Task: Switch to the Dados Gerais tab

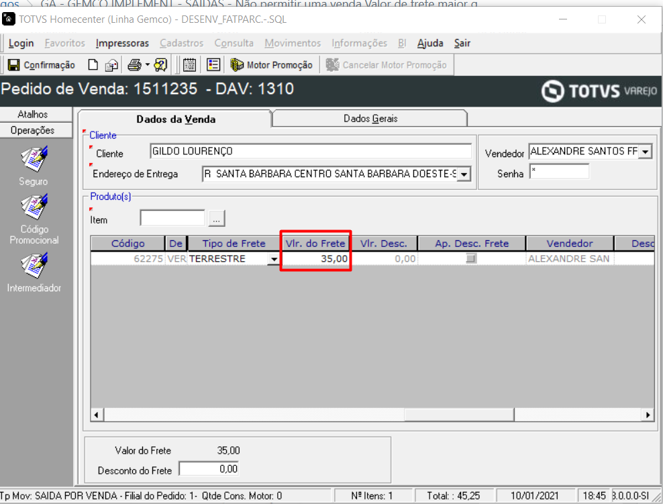Action: coord(370,118)
